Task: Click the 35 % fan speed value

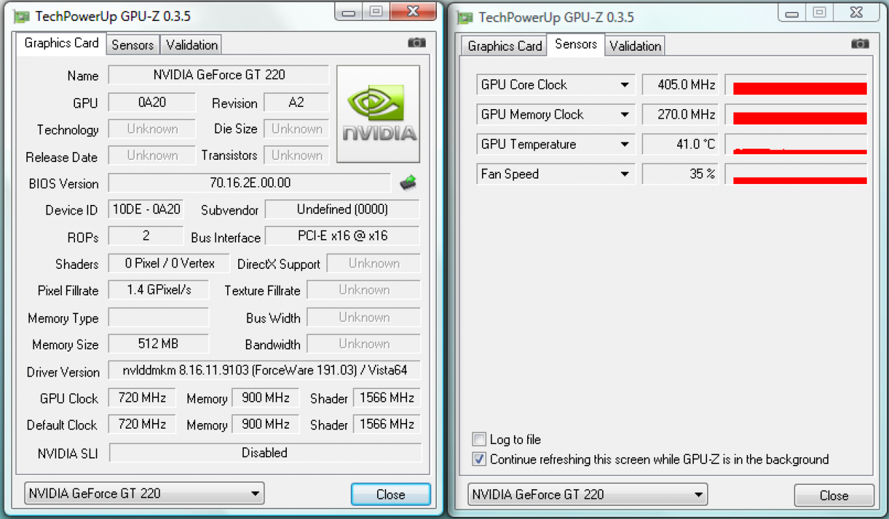Action: (x=681, y=174)
